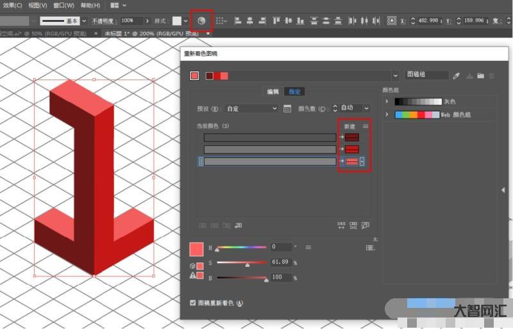The width and height of the screenshot is (513, 329).
Task: Click the Recolor Artwork color wheel icon
Action: coord(201,21)
